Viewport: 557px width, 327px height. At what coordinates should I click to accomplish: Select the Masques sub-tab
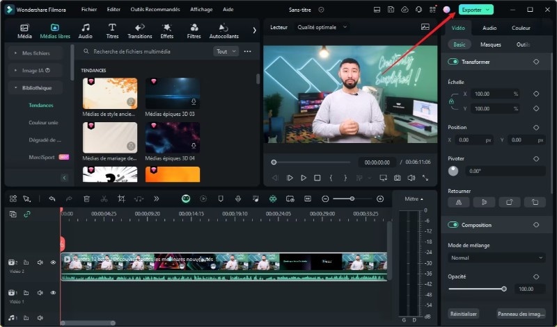coord(491,44)
